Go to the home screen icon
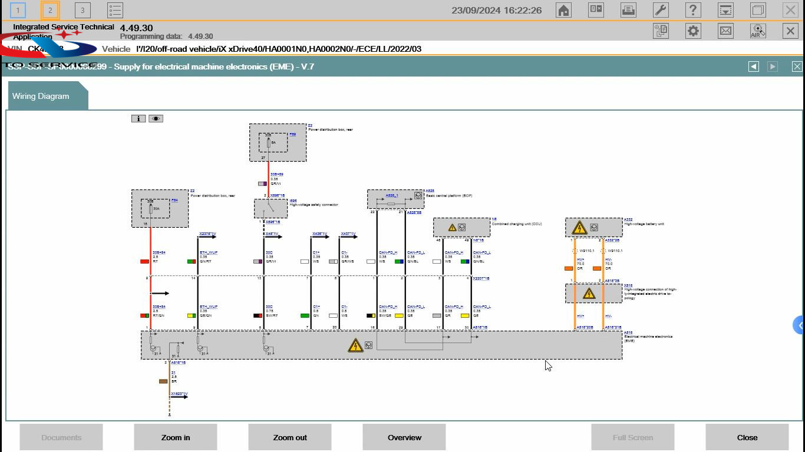 [563, 10]
